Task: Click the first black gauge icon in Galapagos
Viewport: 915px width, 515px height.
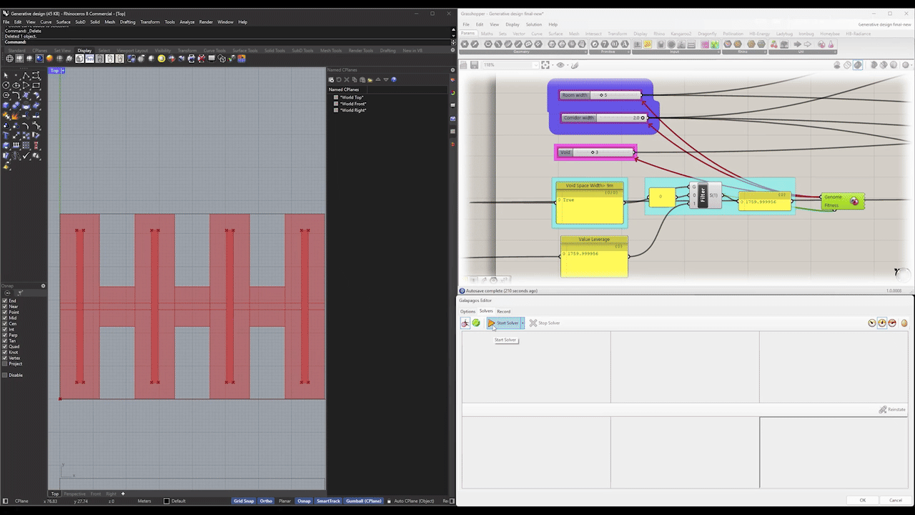Action: [x=872, y=323]
